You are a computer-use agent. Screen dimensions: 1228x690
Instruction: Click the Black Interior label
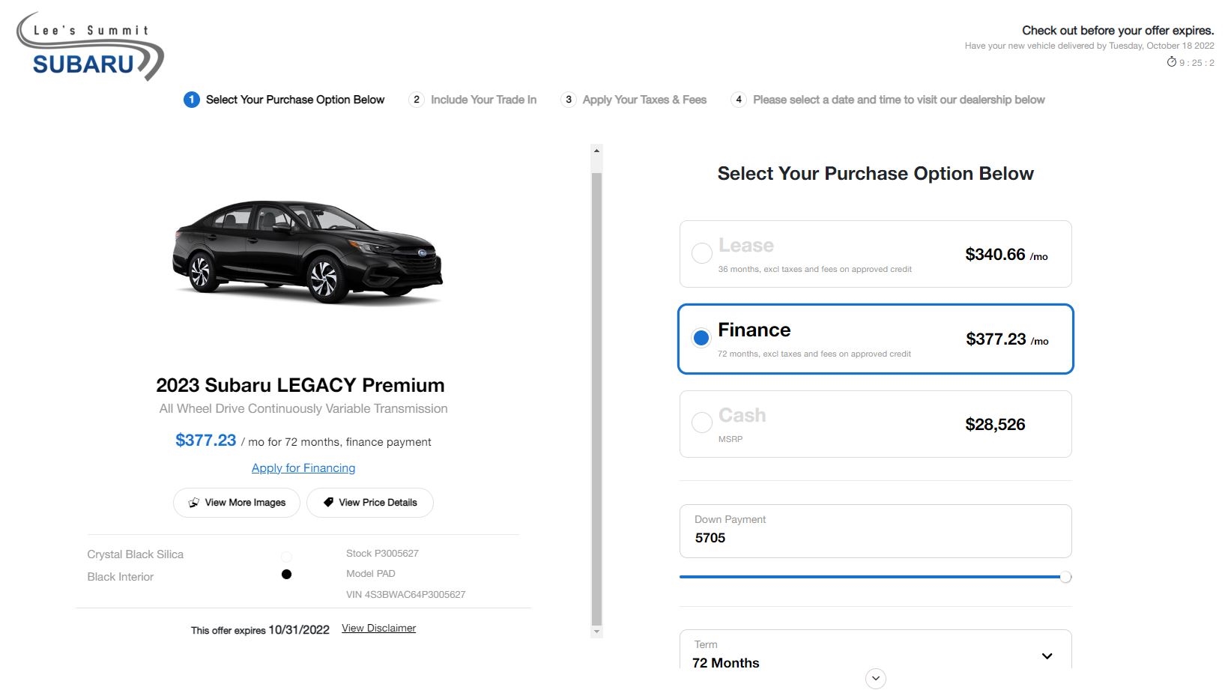coord(121,577)
